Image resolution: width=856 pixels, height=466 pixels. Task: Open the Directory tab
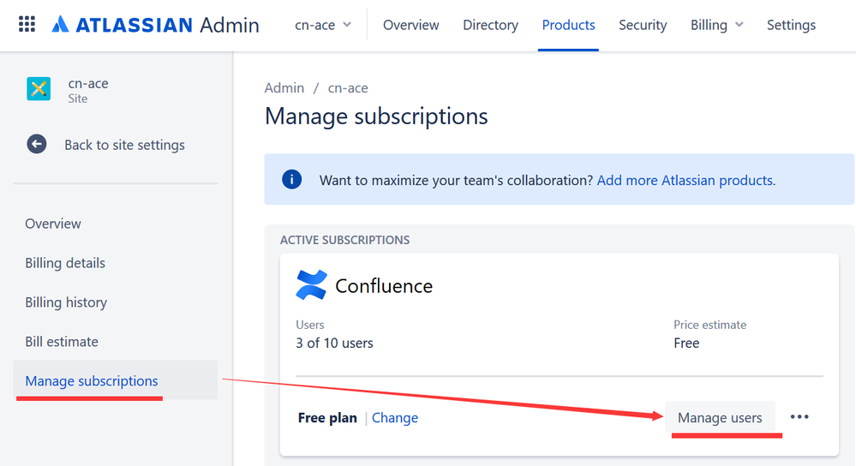coord(490,25)
